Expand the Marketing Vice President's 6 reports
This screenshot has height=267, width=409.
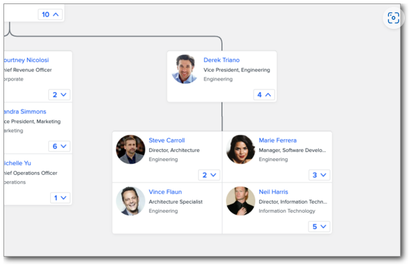click(x=59, y=147)
